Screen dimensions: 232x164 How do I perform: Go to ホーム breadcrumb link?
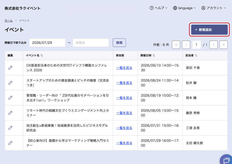tap(9, 20)
